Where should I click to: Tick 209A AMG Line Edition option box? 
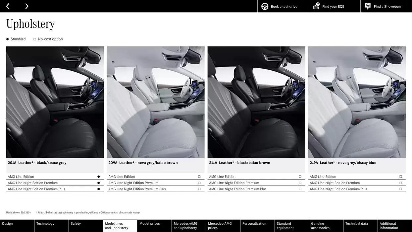click(199, 177)
